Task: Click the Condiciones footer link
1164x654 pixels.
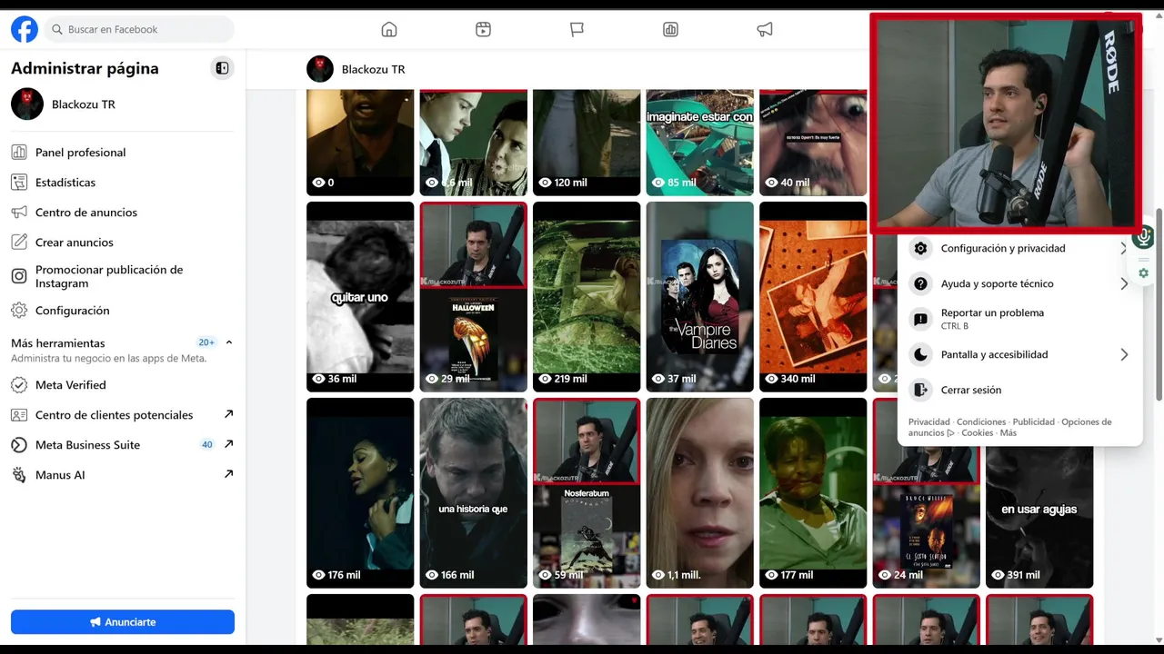Action: 981,422
